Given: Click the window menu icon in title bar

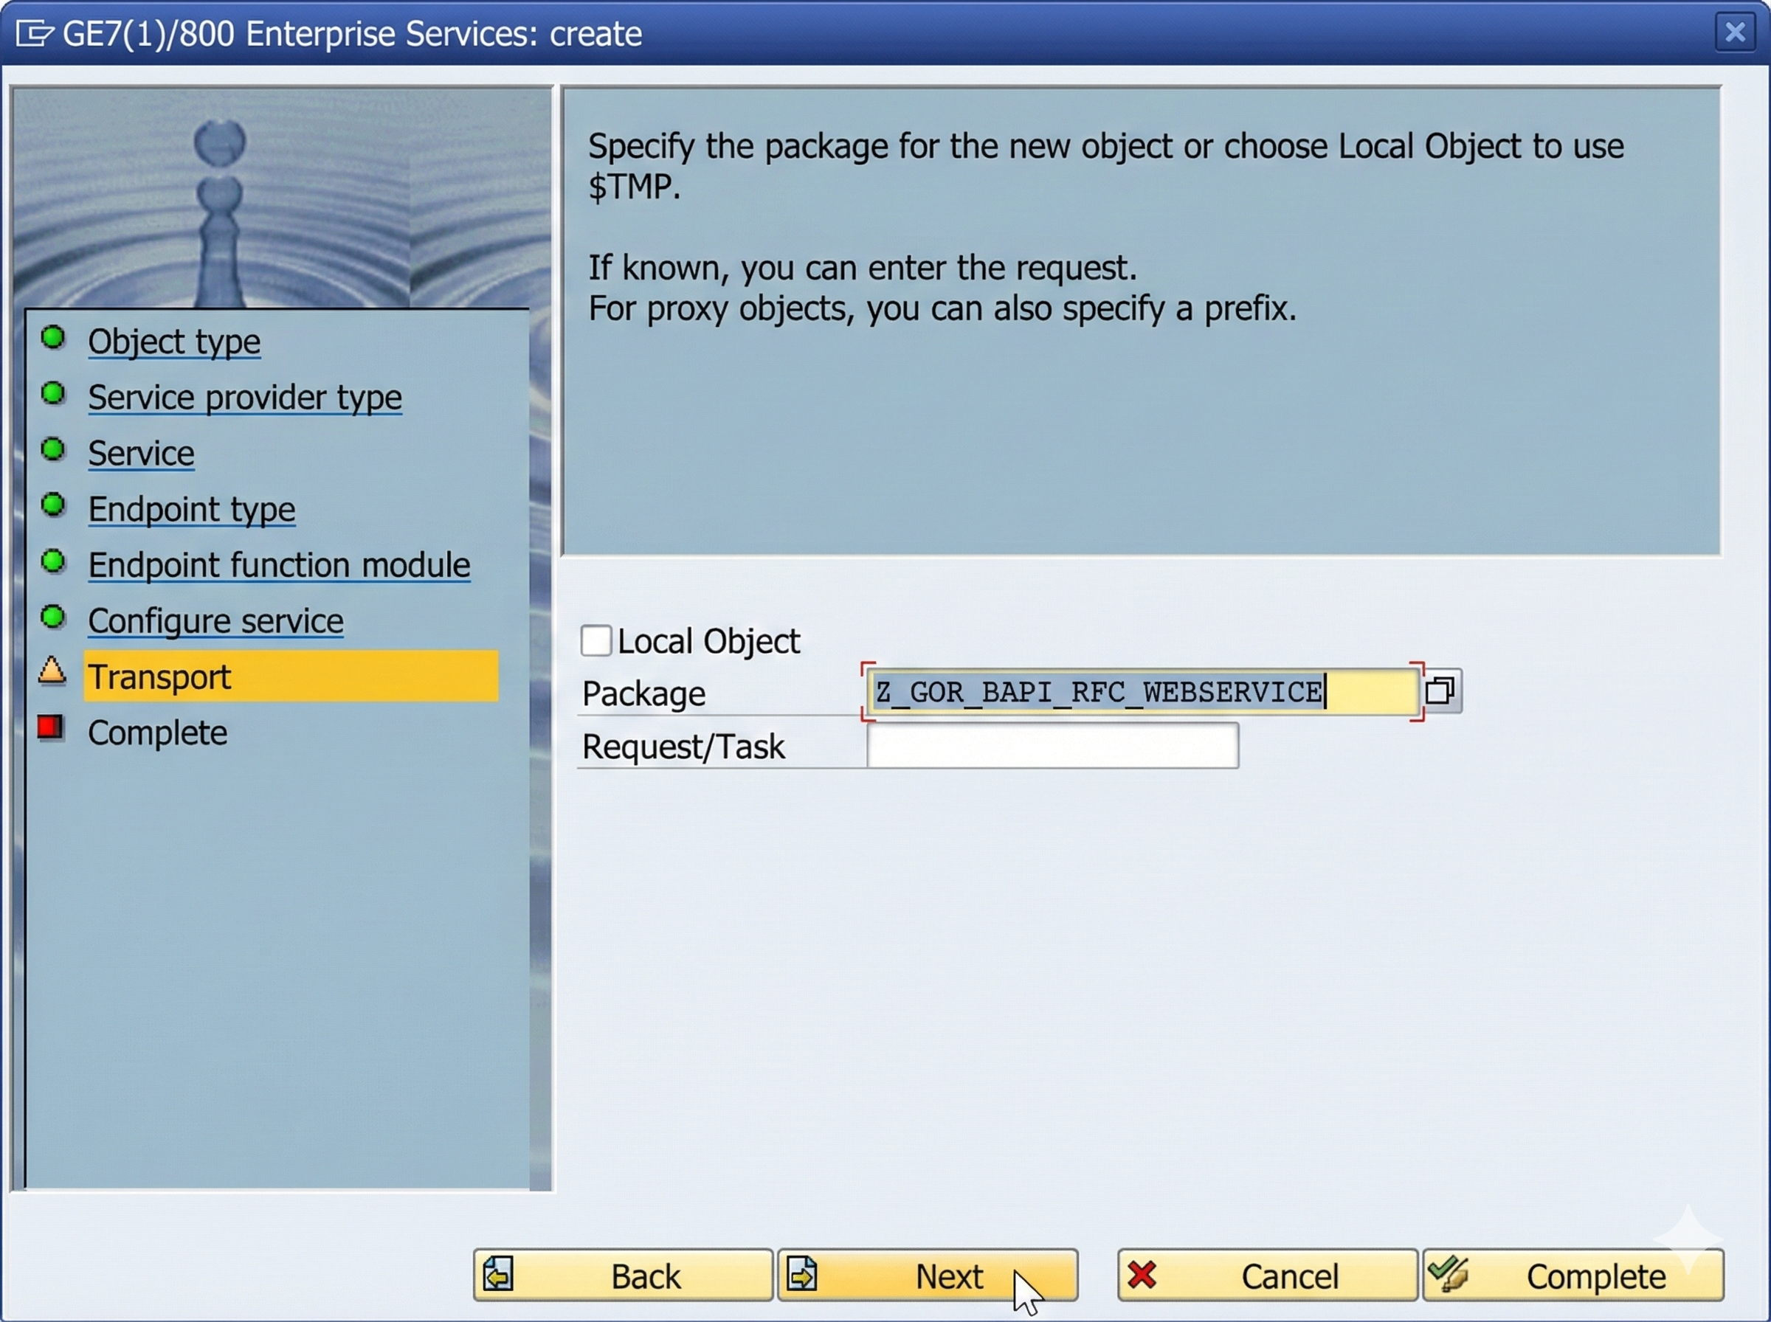Looking at the screenshot, I should (34, 34).
